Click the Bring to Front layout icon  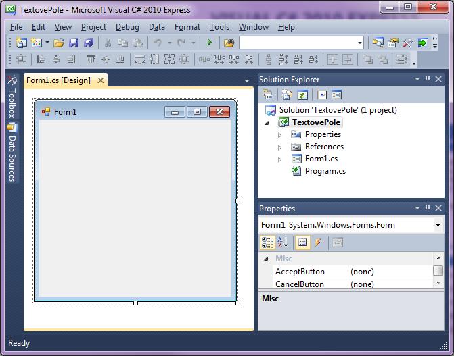click(x=367, y=59)
